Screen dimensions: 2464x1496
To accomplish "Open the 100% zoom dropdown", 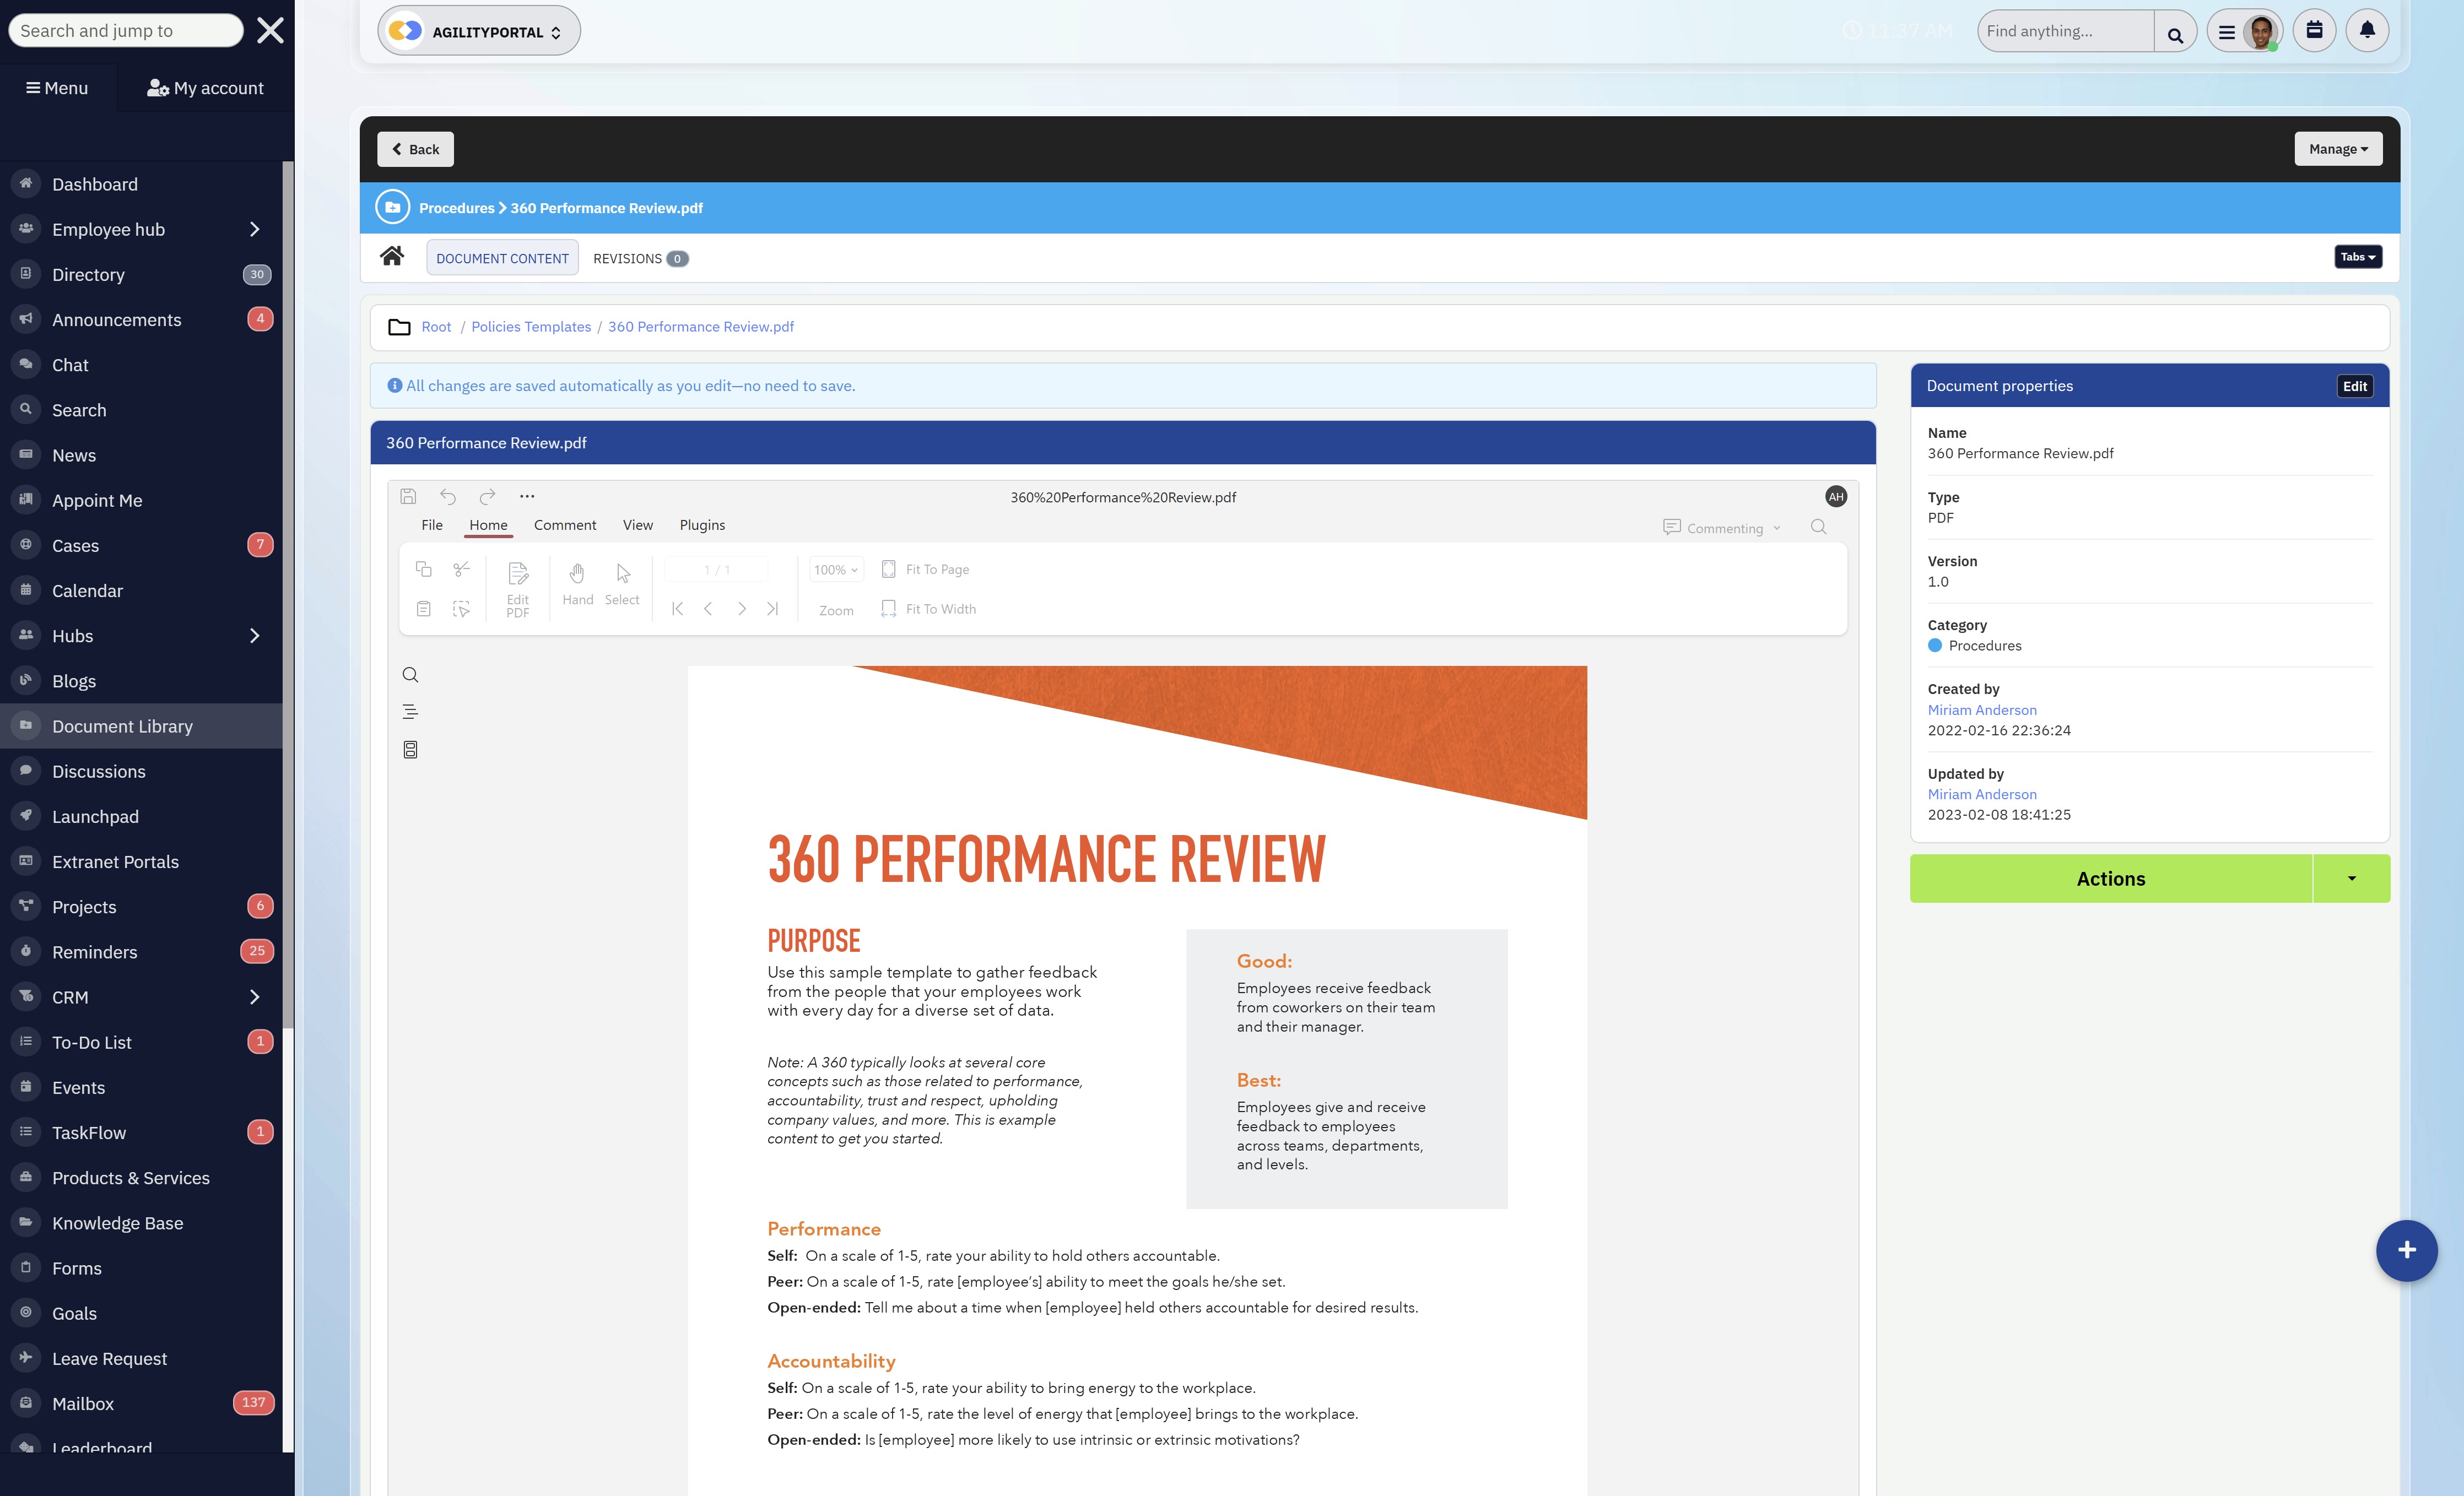I will [x=835, y=569].
